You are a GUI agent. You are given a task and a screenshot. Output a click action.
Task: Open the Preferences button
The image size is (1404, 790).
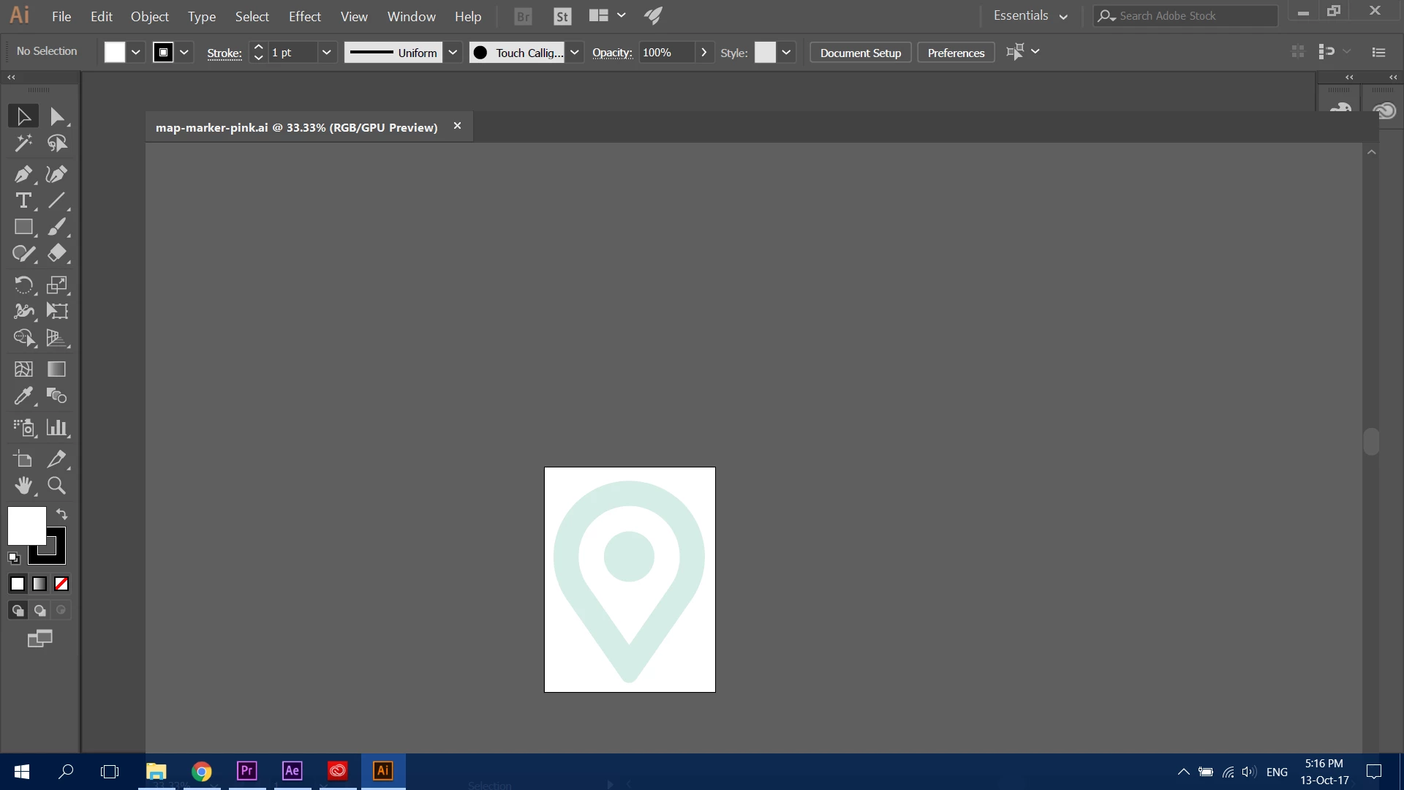[956, 53]
